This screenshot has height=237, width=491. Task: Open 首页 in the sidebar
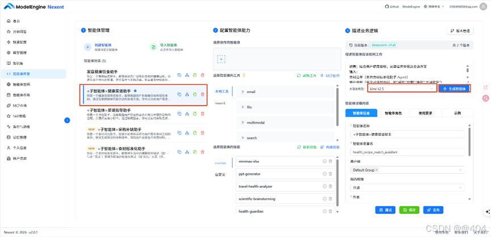(33, 21)
